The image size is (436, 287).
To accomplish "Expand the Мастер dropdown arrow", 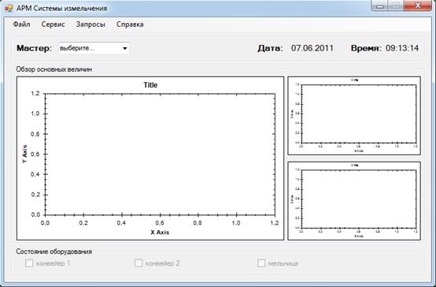I will pos(125,48).
